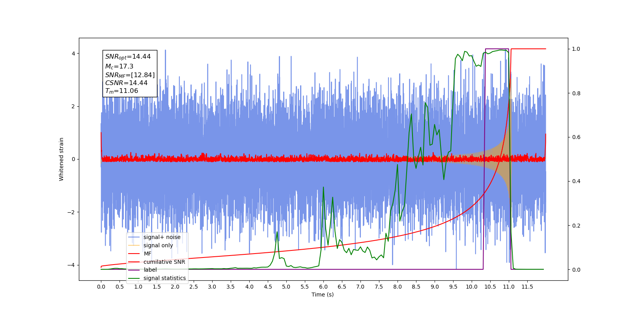Click the purple line sample for label
The width and height of the screenshot is (631, 315).
pyautogui.click(x=134, y=270)
